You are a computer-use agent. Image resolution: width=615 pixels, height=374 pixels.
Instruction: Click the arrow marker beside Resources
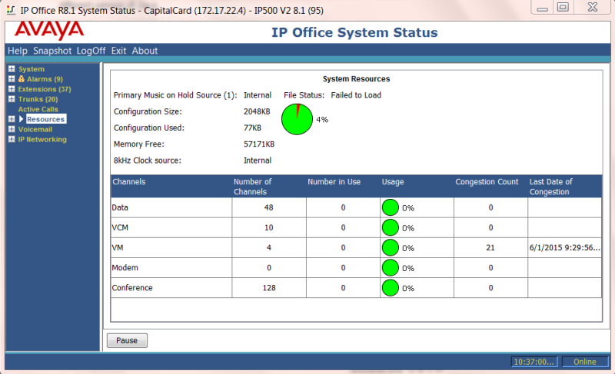tap(22, 119)
